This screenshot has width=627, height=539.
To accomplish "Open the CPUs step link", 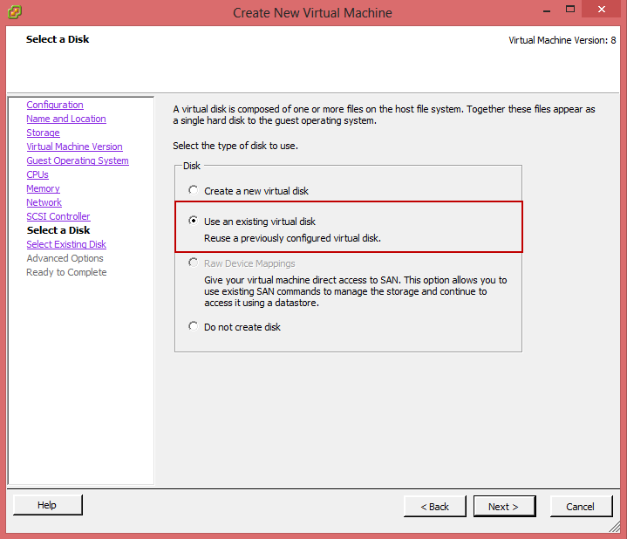I will tap(37, 174).
